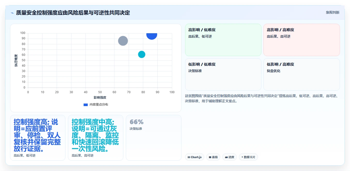This screenshot has width=350, height=171.
Task: Click the 象限判断 label in header
Action: [x=333, y=12]
